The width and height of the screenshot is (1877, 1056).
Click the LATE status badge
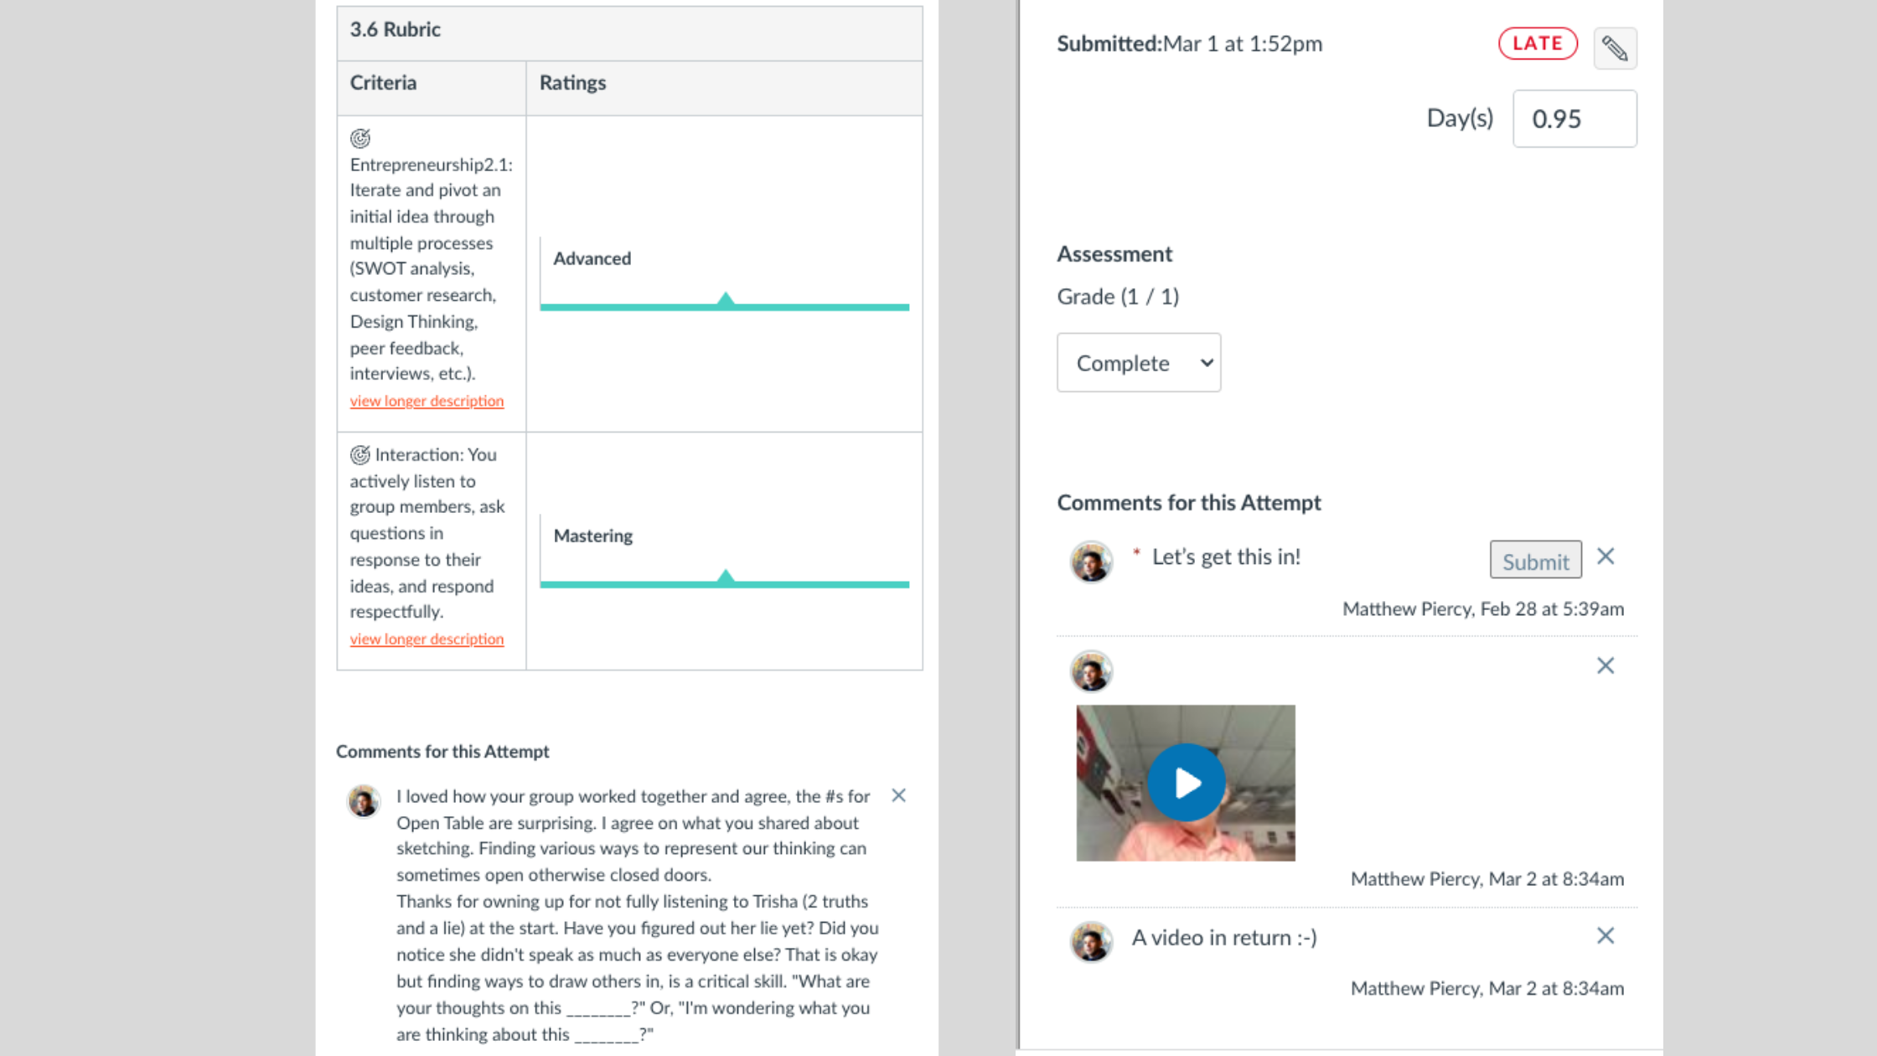click(x=1537, y=44)
